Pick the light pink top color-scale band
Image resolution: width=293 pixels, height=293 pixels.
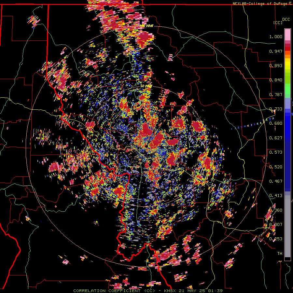287,35
